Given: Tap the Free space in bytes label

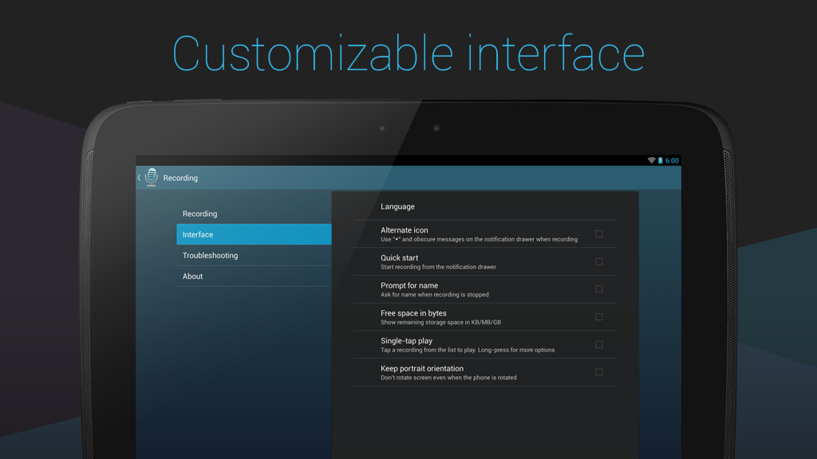Looking at the screenshot, I should (413, 312).
